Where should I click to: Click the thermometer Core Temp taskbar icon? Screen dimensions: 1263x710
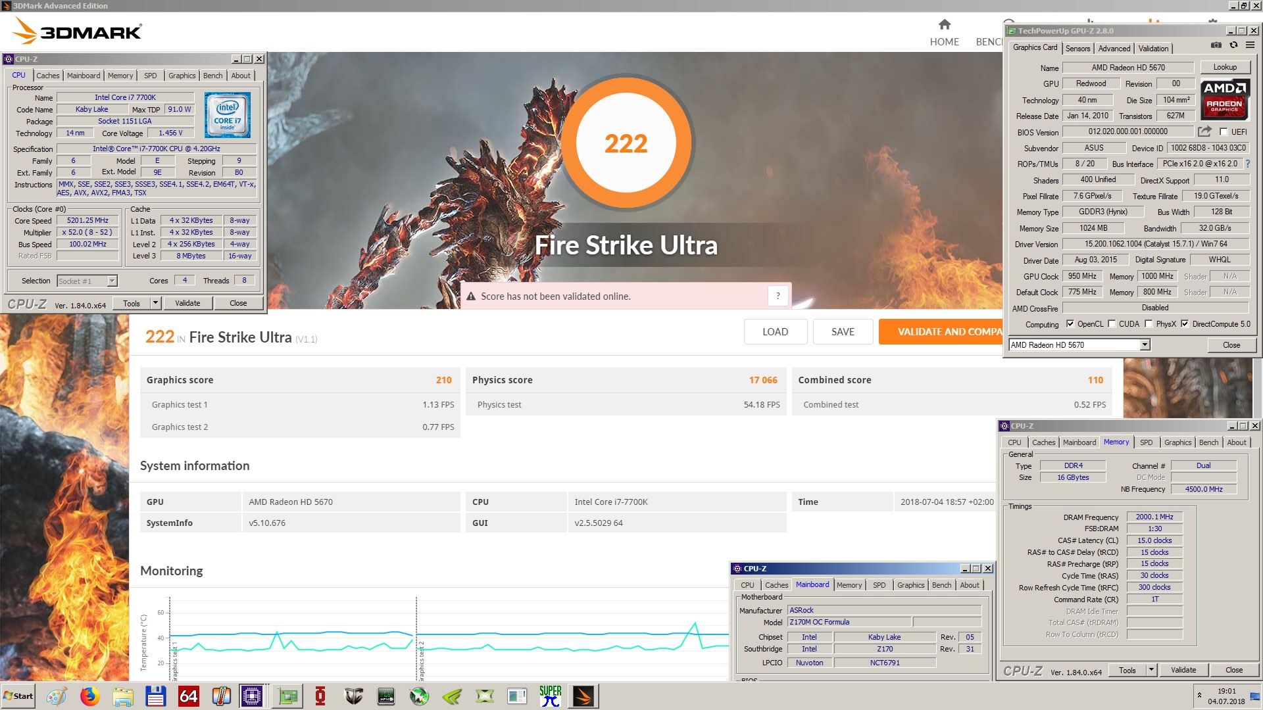coord(221,696)
